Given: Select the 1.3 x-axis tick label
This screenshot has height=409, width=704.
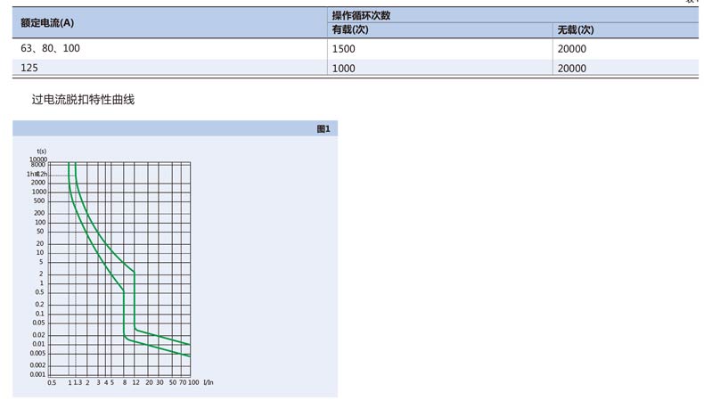Looking at the screenshot, I should point(78,382).
